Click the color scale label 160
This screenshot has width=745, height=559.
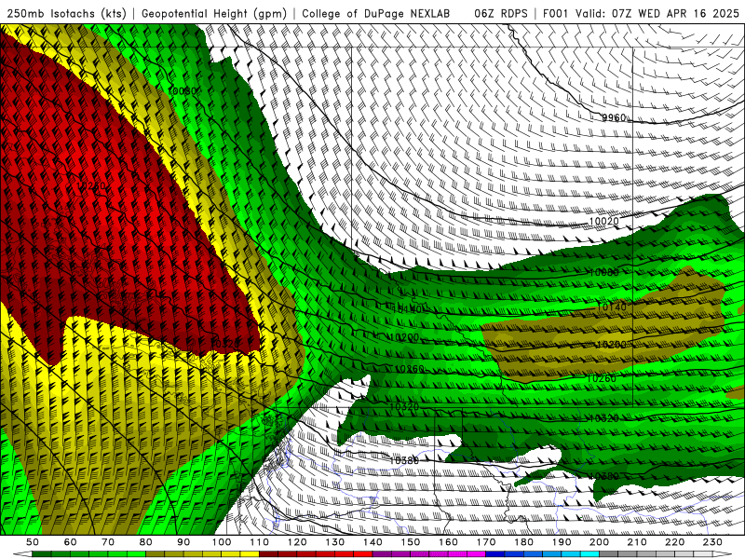click(449, 542)
